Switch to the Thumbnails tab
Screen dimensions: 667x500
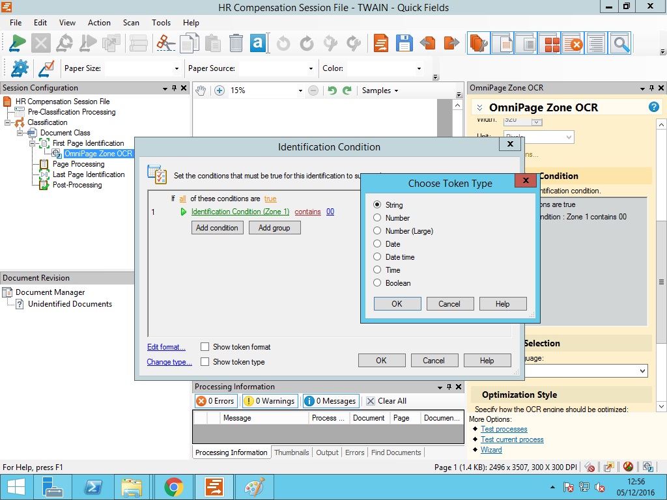pos(291,452)
